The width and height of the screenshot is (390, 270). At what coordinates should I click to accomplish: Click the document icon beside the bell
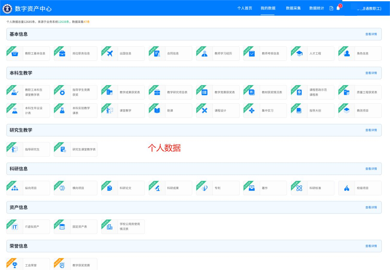[x=331, y=9]
